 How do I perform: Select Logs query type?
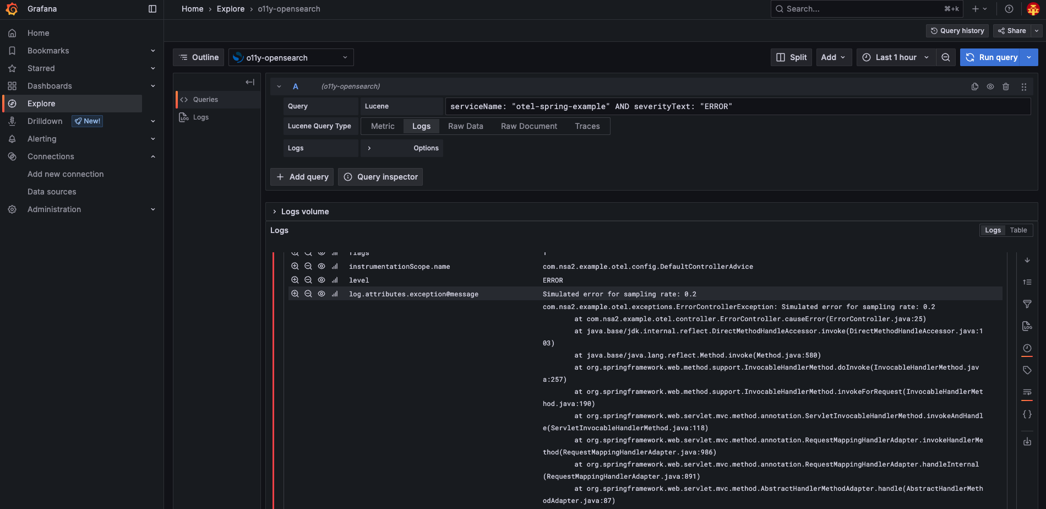[421, 126]
